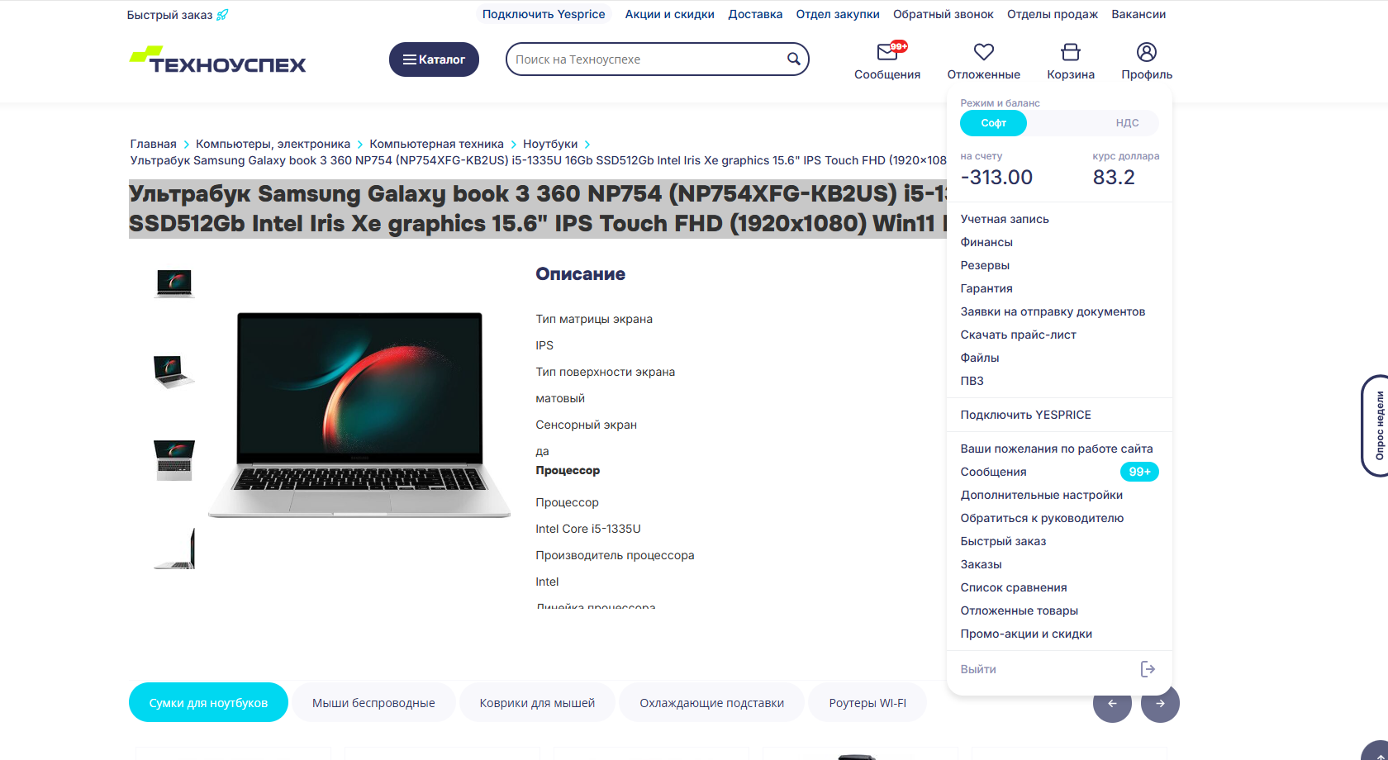
Task: Open Список сравнения
Action: pos(1014,587)
